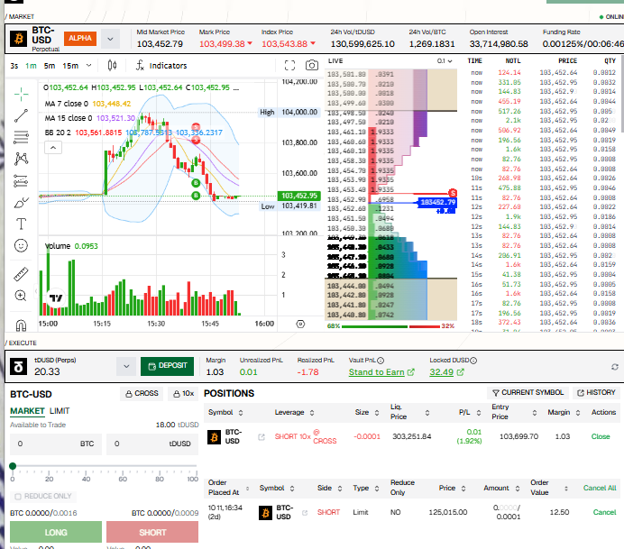
Task: Click the Deposit button
Action: pyautogui.click(x=167, y=366)
